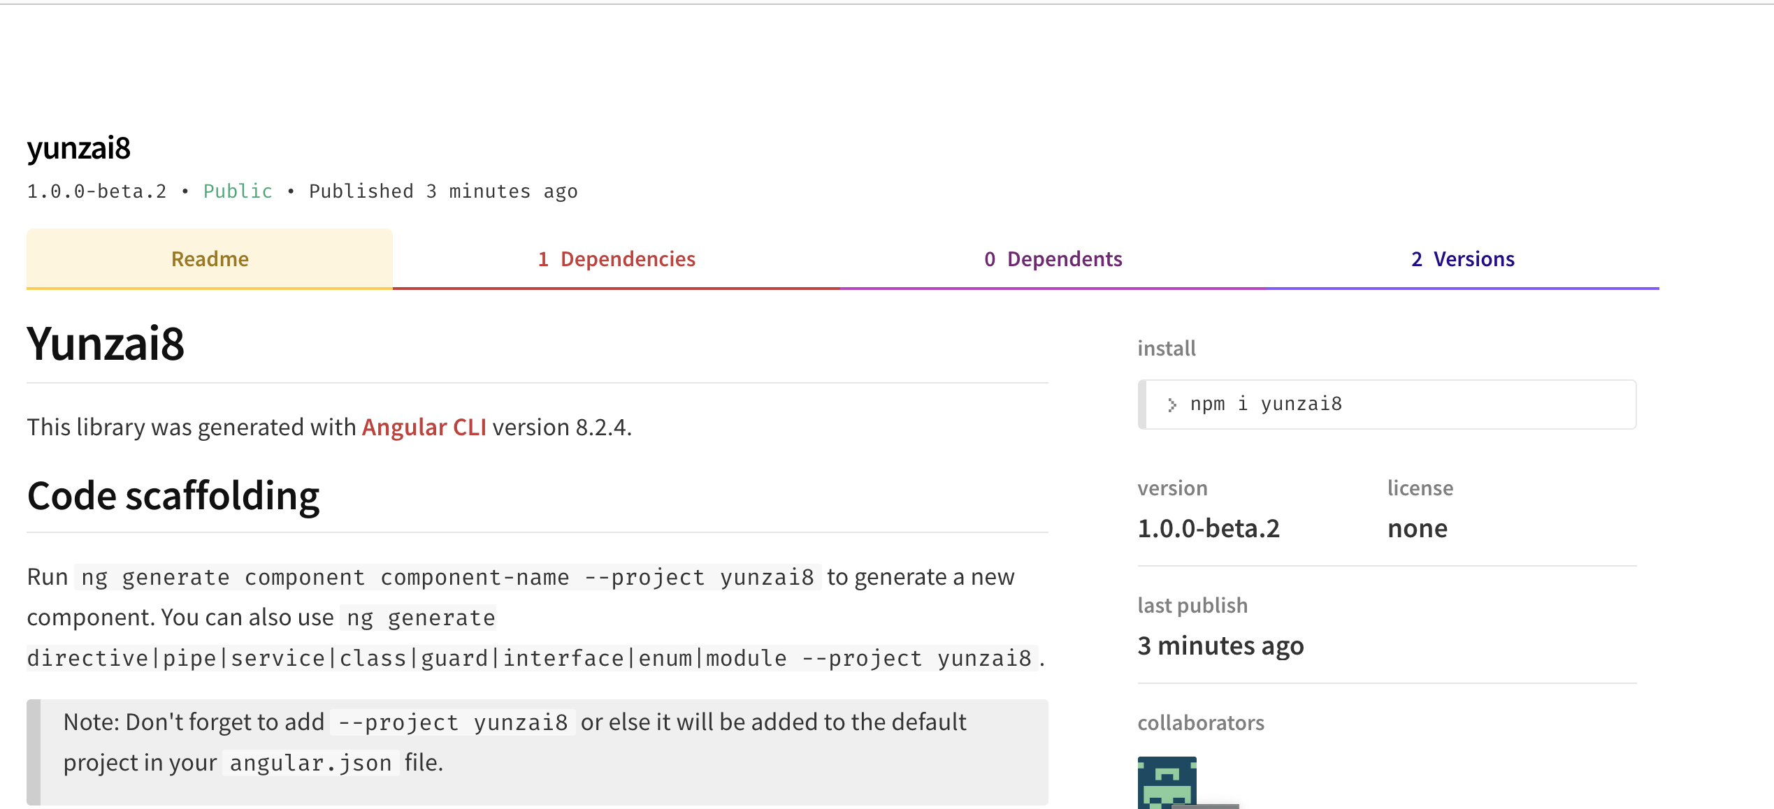
Task: Click the sidebar version value 1.0.0-beta.2
Action: [1209, 529]
